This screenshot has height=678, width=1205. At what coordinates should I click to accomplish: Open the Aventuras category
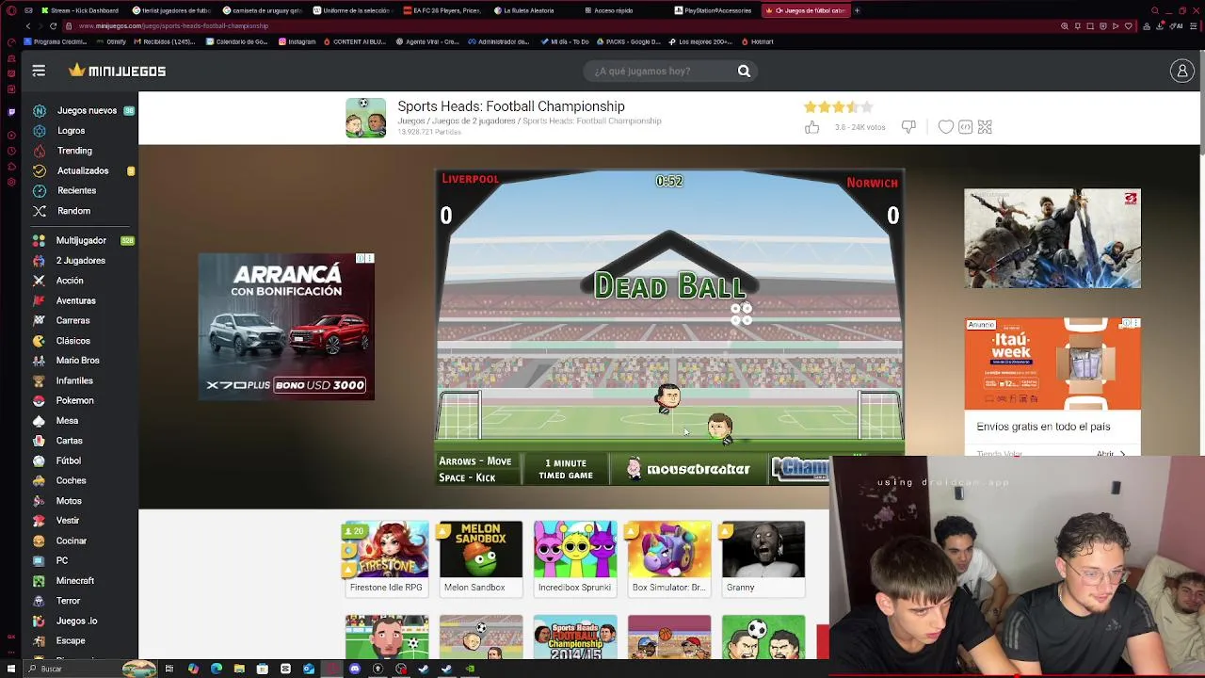click(75, 300)
